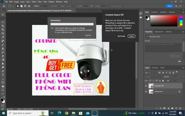Create new fill or adjustment layer
This screenshot has height=116, width=185.
168,108
